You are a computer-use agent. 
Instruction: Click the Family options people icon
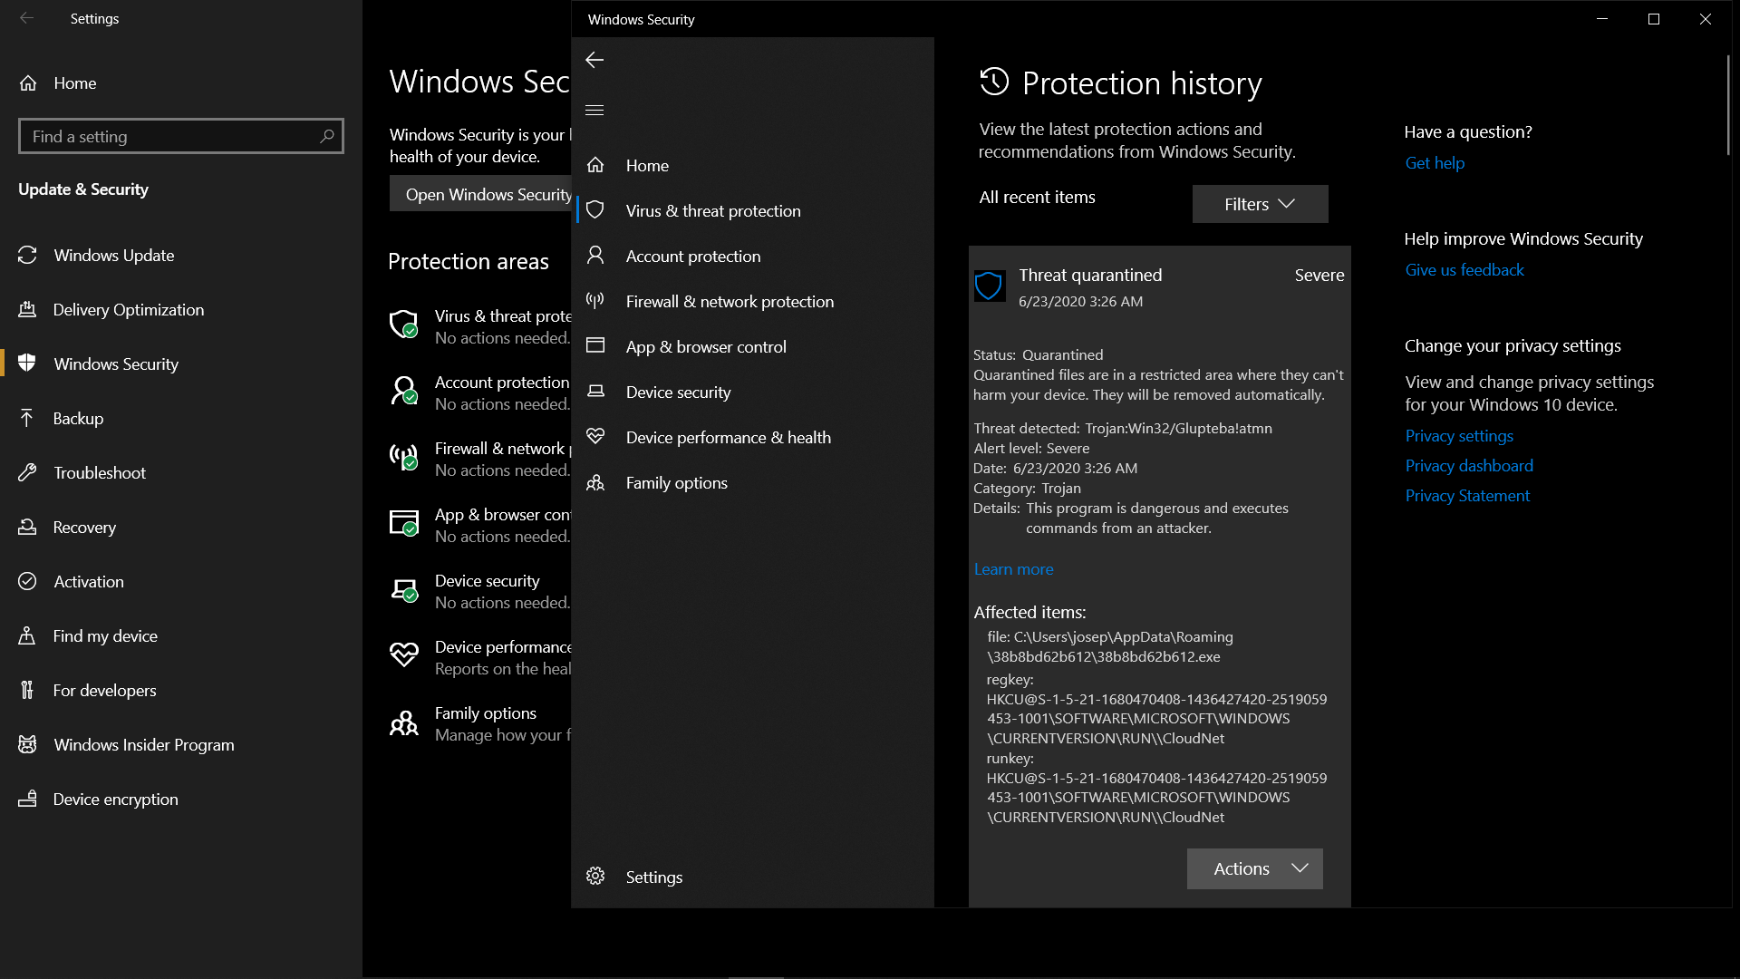(x=595, y=482)
